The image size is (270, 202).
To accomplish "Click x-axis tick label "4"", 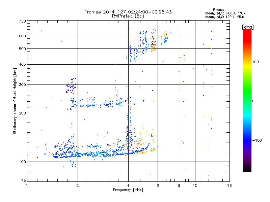I will [128, 186].
